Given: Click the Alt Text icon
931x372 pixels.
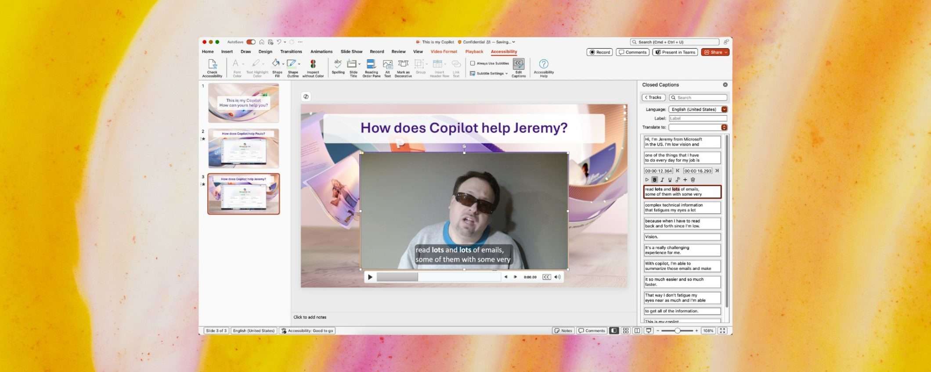Looking at the screenshot, I should 387,65.
